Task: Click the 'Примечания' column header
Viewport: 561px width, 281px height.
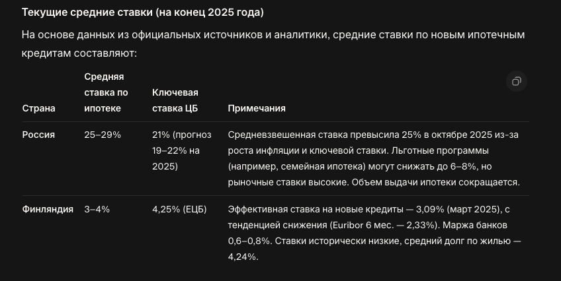Action: point(257,108)
